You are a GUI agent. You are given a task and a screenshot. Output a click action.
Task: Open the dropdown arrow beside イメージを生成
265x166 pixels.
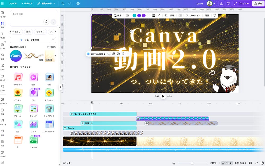click(53, 40)
